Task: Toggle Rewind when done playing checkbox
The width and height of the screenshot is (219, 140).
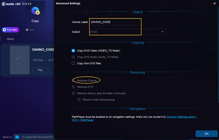Action: 79,100
